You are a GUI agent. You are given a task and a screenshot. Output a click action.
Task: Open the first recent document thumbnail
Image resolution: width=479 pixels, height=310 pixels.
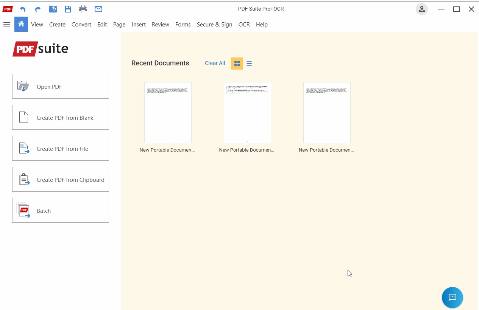[168, 113]
